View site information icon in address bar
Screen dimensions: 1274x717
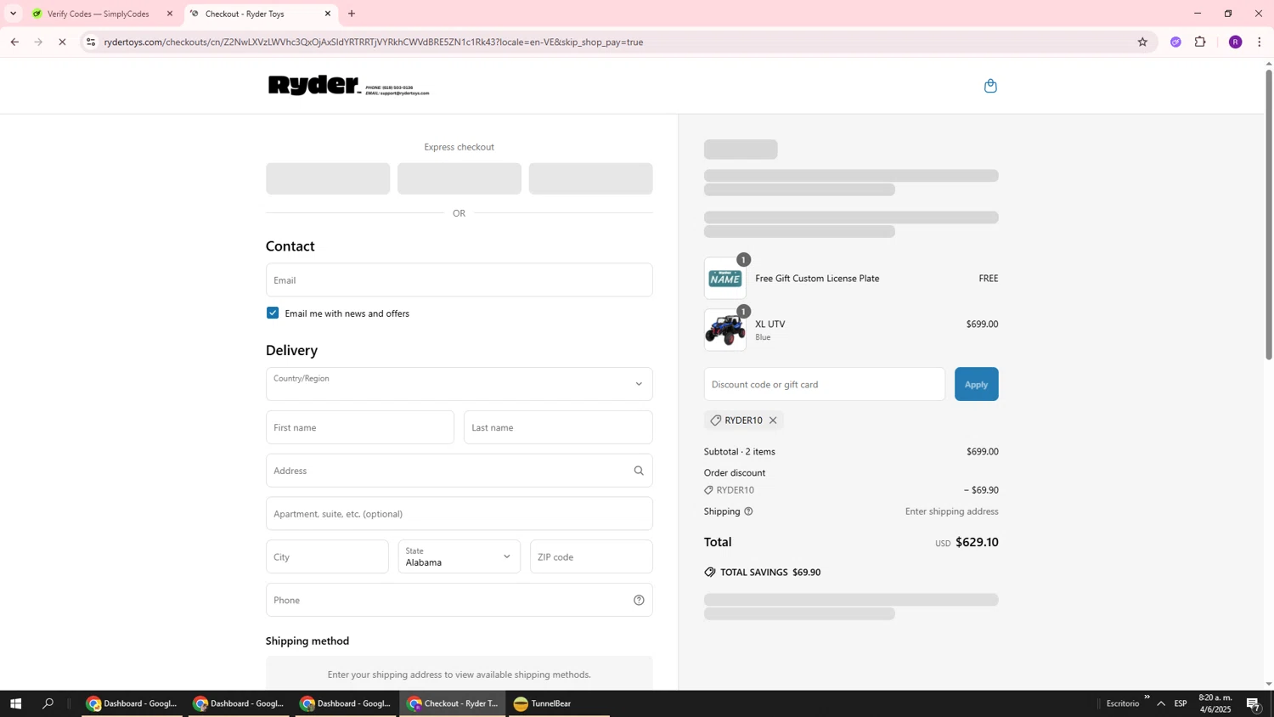click(x=91, y=42)
